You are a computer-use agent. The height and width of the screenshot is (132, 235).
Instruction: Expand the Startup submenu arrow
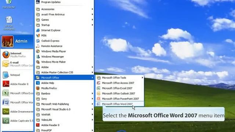pos(92,25)
